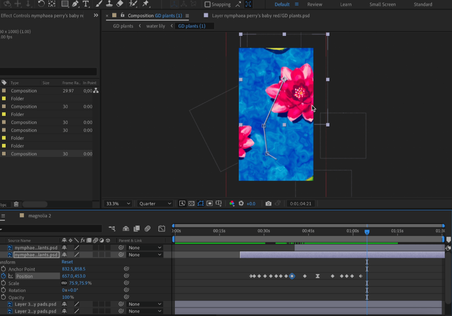Open parent dropdown for Layer 3 pads
The width and height of the screenshot is (452, 316).
[144, 304]
